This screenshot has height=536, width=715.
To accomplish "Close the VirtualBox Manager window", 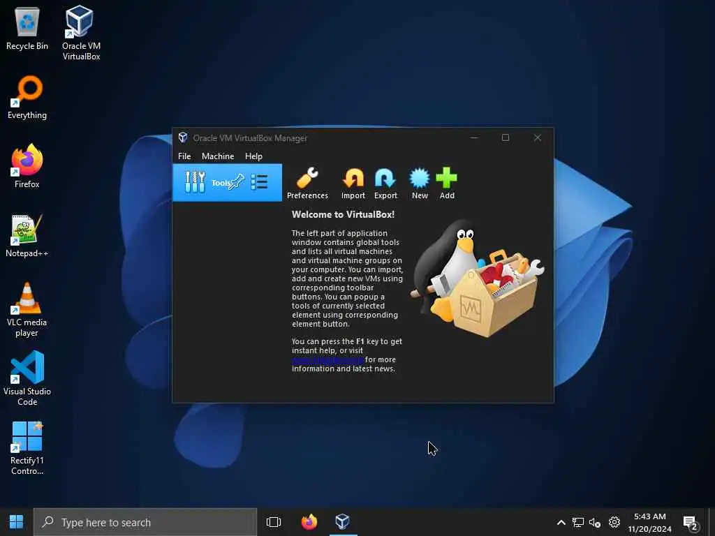I will pyautogui.click(x=538, y=137).
